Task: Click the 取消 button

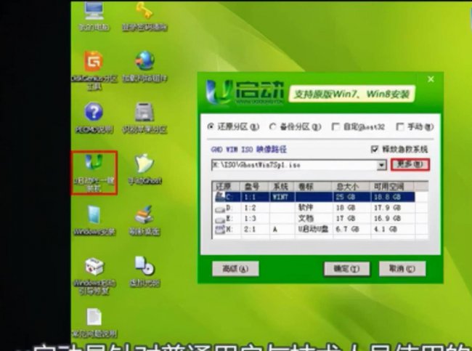Action: coord(402,268)
